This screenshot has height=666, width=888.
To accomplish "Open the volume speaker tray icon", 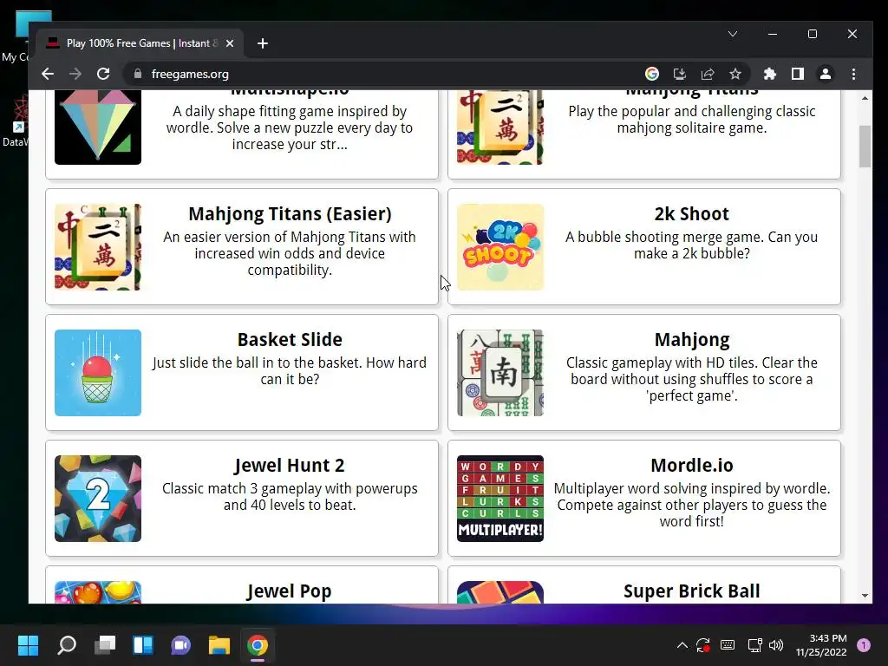I will pos(776,645).
